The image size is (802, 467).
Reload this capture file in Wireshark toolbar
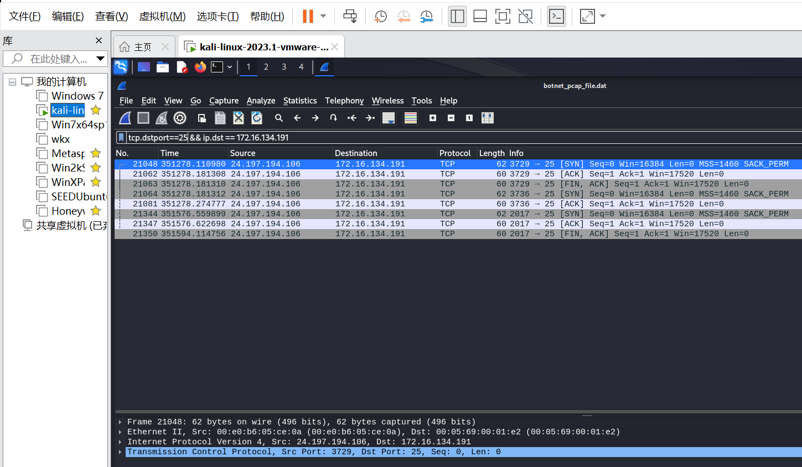click(x=257, y=118)
